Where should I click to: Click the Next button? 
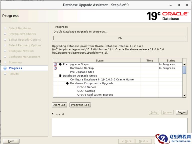(x=143, y=141)
